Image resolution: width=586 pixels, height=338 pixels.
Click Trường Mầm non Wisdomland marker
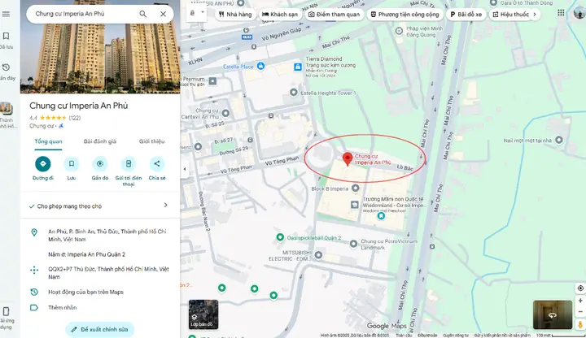click(x=354, y=205)
